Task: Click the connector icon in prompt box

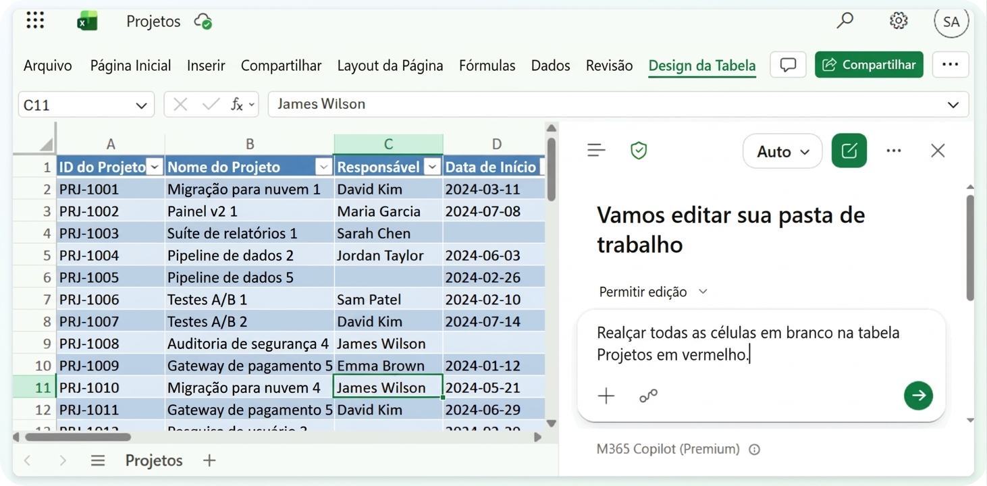Action: [x=648, y=396]
